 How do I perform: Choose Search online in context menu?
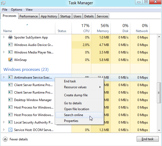tap(79, 115)
